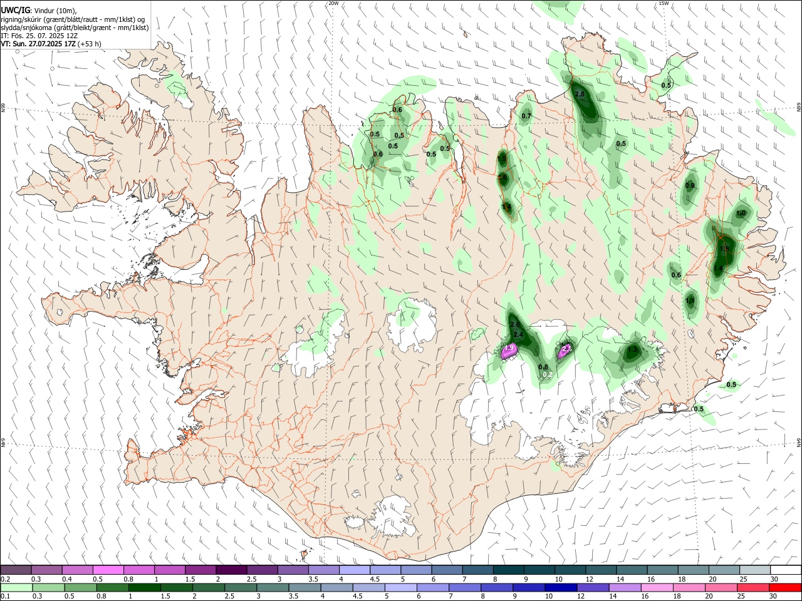
Task: Click the '0.1' label on the rain legend
Action: point(5,597)
